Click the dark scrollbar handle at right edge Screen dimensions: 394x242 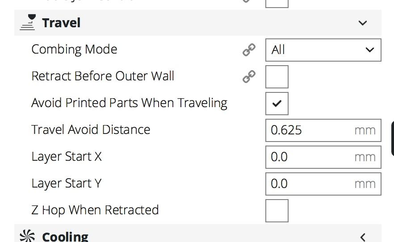tap(393, 139)
